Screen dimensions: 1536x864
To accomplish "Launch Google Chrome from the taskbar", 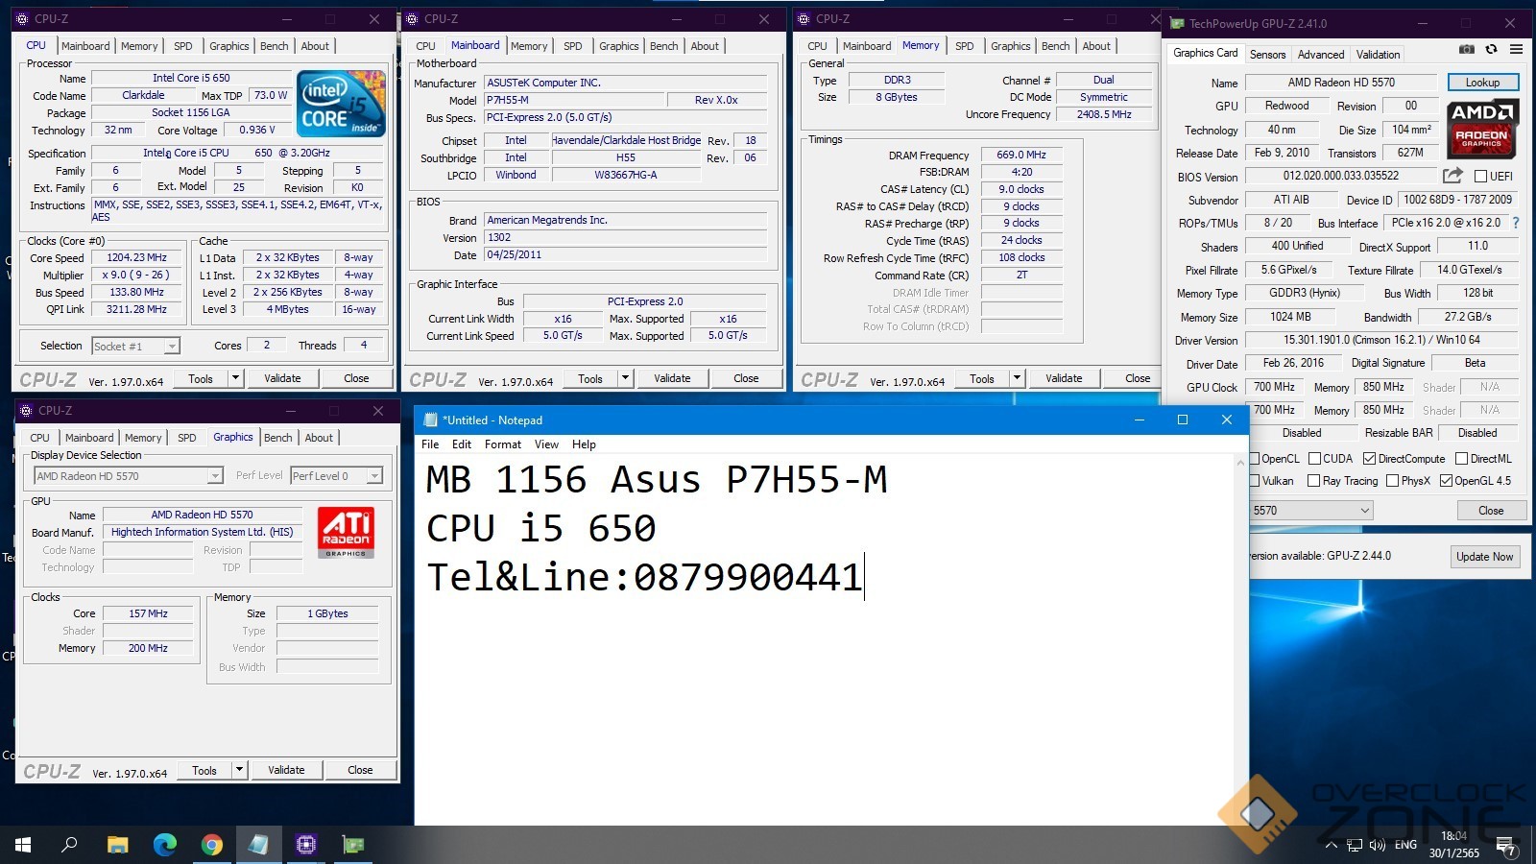I will click(x=212, y=845).
